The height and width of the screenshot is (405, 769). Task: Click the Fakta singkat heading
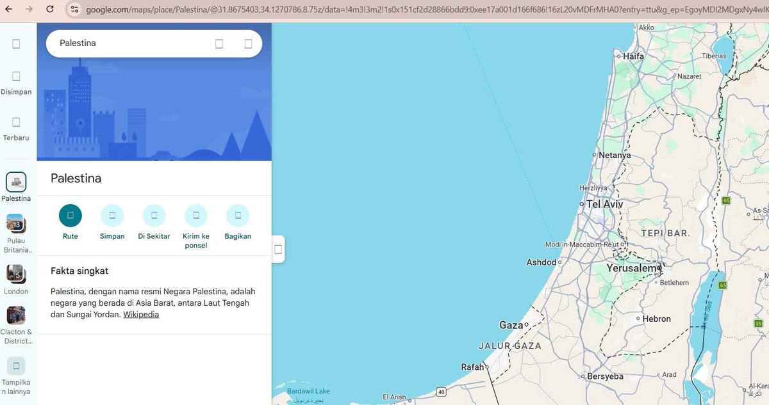79,271
